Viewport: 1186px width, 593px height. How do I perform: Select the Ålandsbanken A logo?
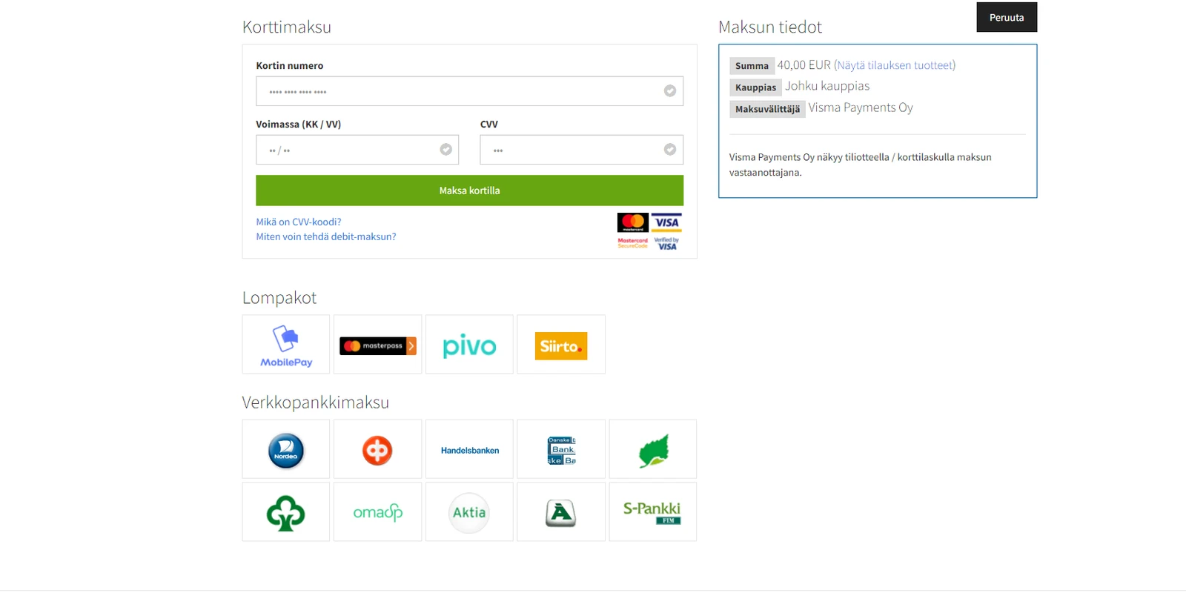[x=561, y=512]
